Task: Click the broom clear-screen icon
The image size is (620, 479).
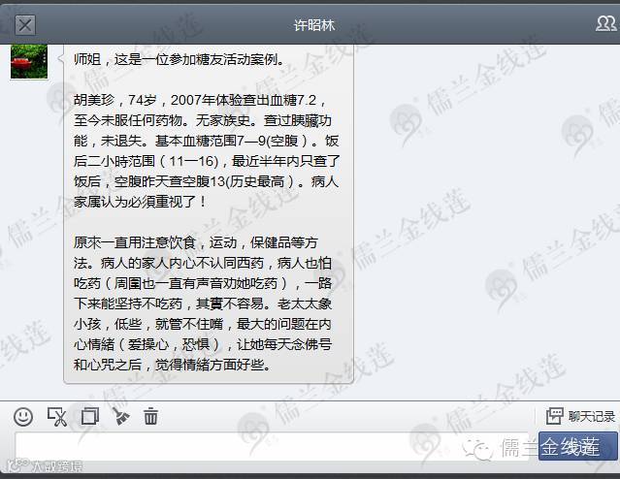Action: (x=120, y=417)
